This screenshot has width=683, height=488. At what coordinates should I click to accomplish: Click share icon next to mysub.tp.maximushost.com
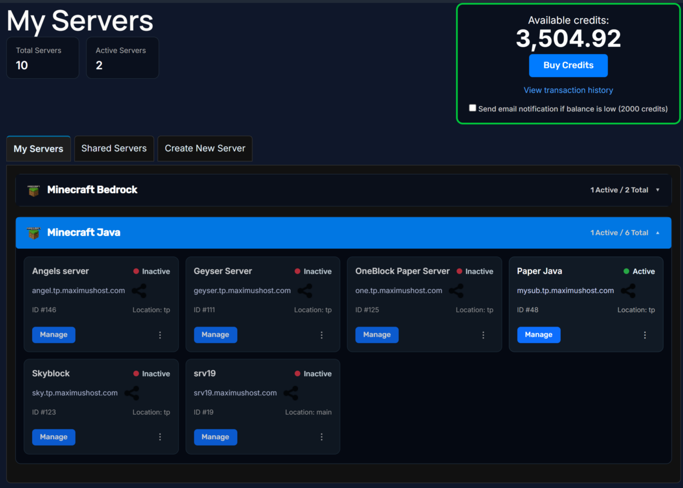pyautogui.click(x=628, y=291)
